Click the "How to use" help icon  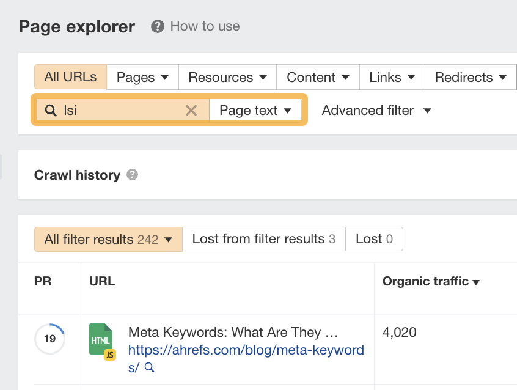157,26
